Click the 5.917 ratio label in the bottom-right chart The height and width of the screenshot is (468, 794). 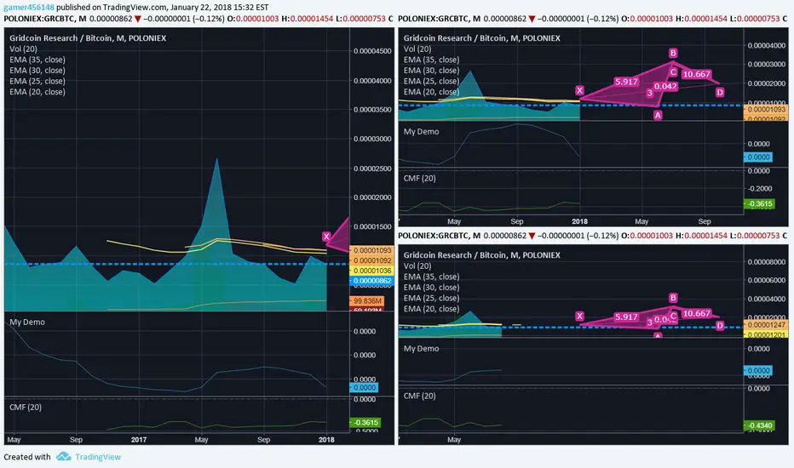(626, 317)
